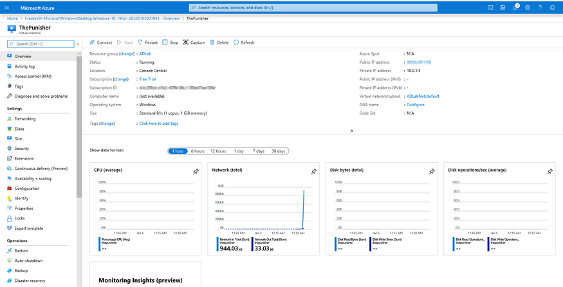Collapse the left sidebar menu chevron
This screenshot has height=287, width=563.
tap(78, 44)
